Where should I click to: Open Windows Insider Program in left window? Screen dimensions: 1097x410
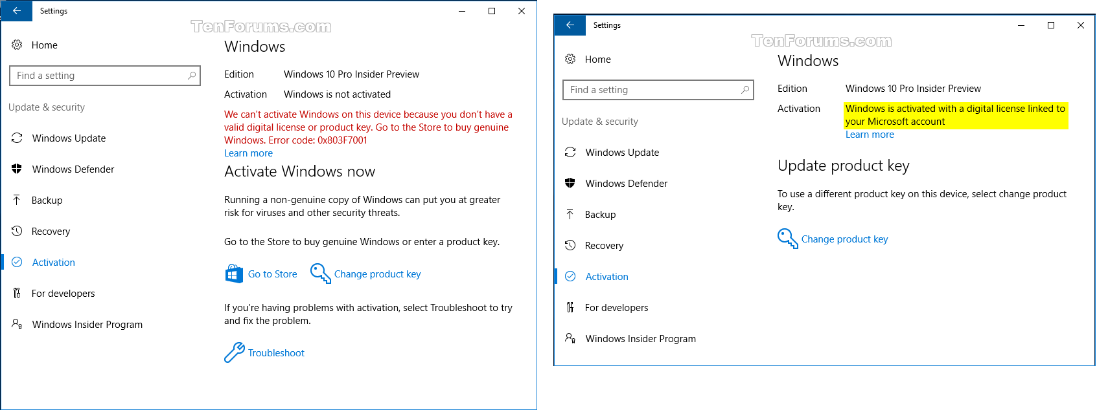(x=87, y=325)
